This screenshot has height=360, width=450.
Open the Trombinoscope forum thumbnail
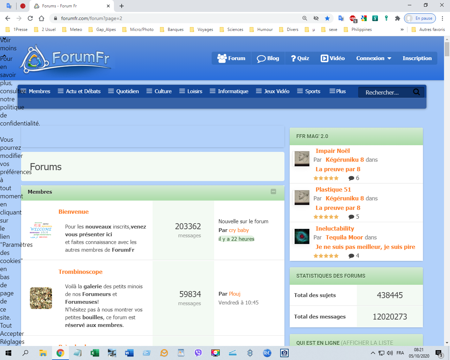(x=41, y=298)
